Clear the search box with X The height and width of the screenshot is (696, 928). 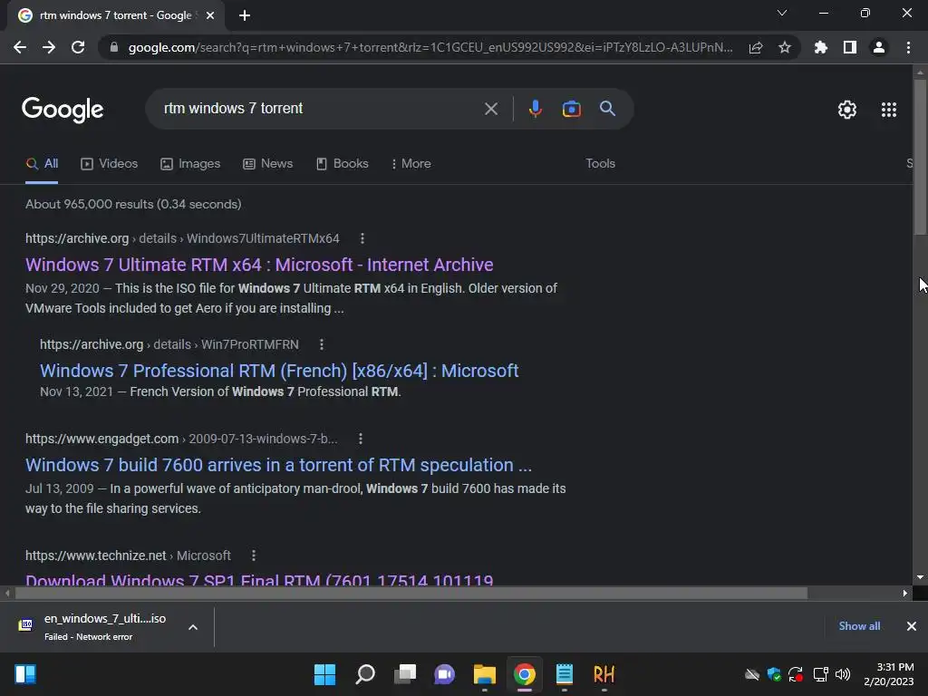(490, 109)
